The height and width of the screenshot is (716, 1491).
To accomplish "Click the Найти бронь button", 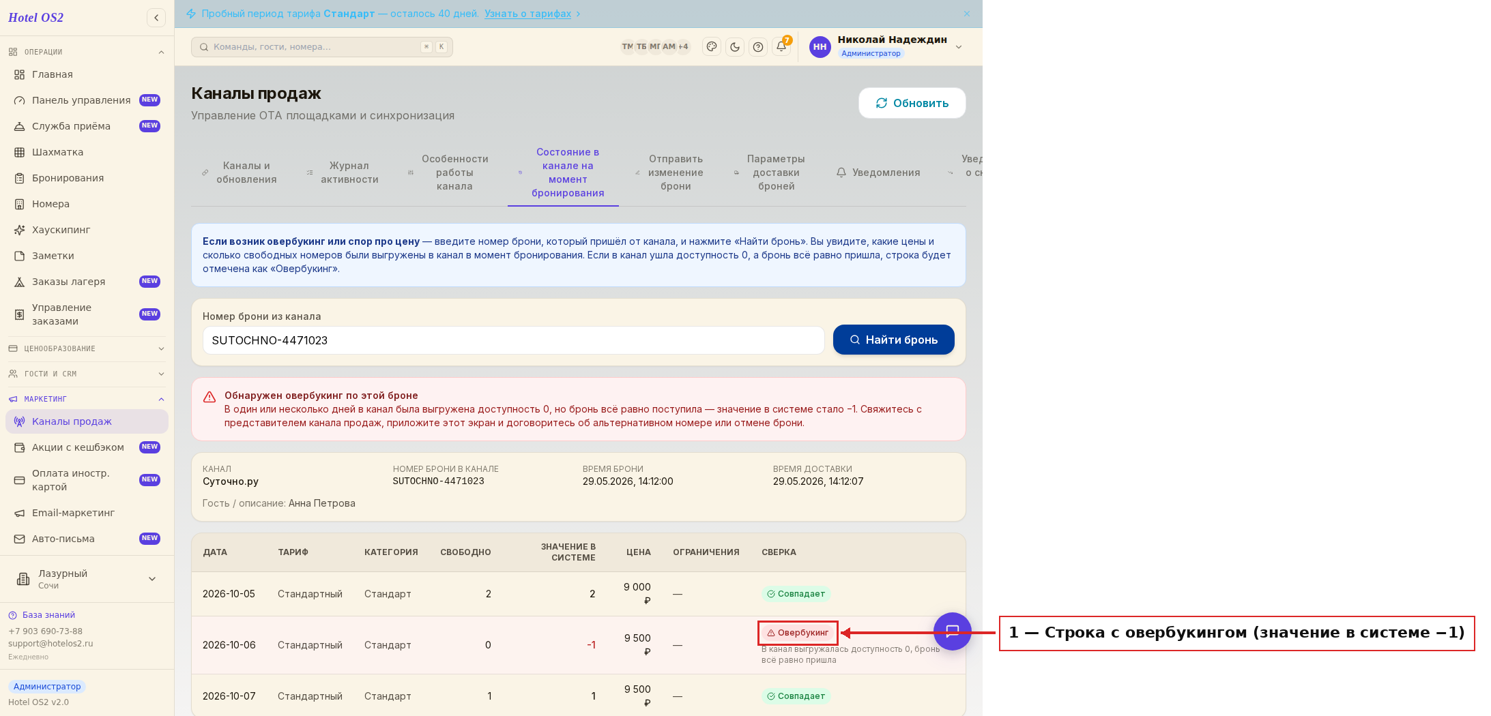I will point(893,340).
